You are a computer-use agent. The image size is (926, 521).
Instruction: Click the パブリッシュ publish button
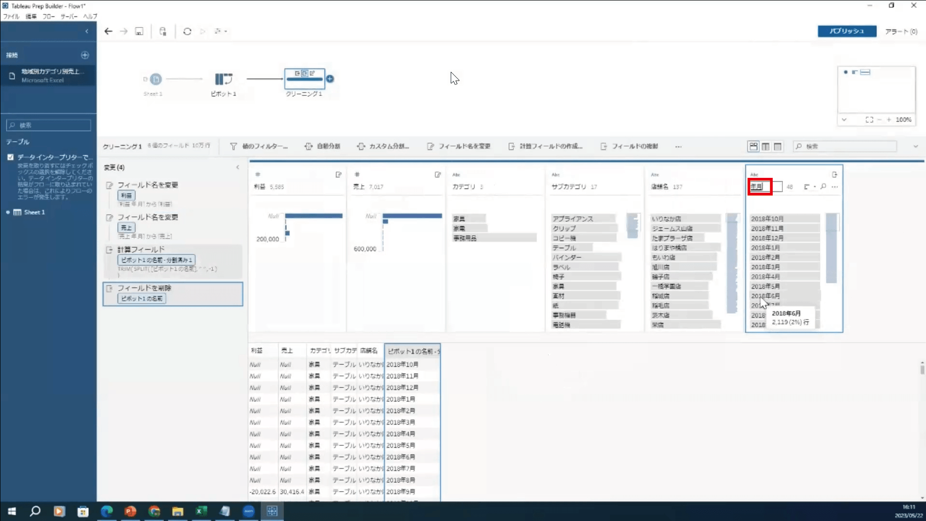pos(847,31)
